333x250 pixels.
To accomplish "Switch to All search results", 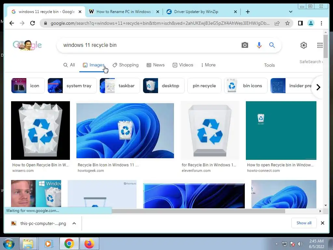I will pos(69,65).
